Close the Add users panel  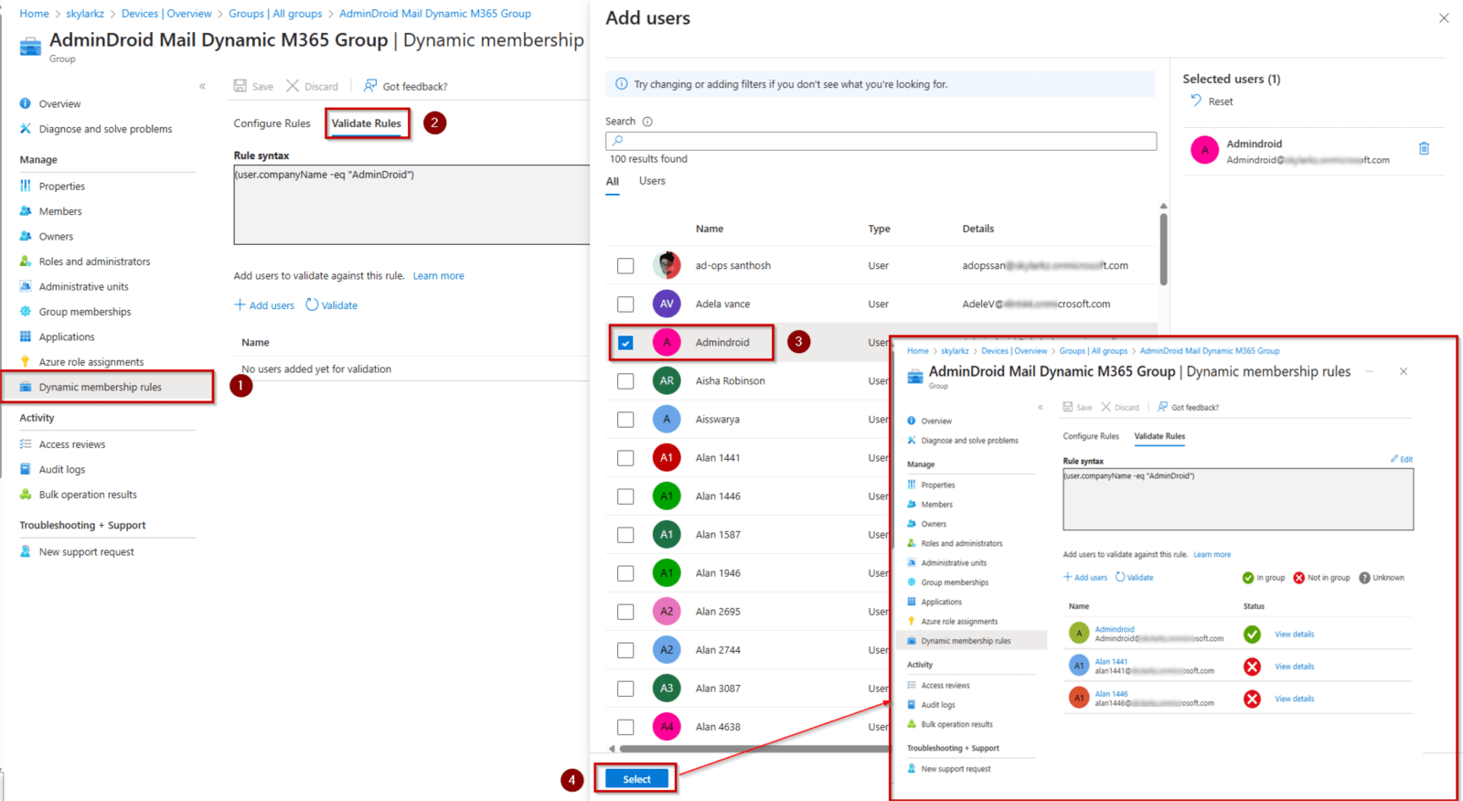coord(1444,18)
